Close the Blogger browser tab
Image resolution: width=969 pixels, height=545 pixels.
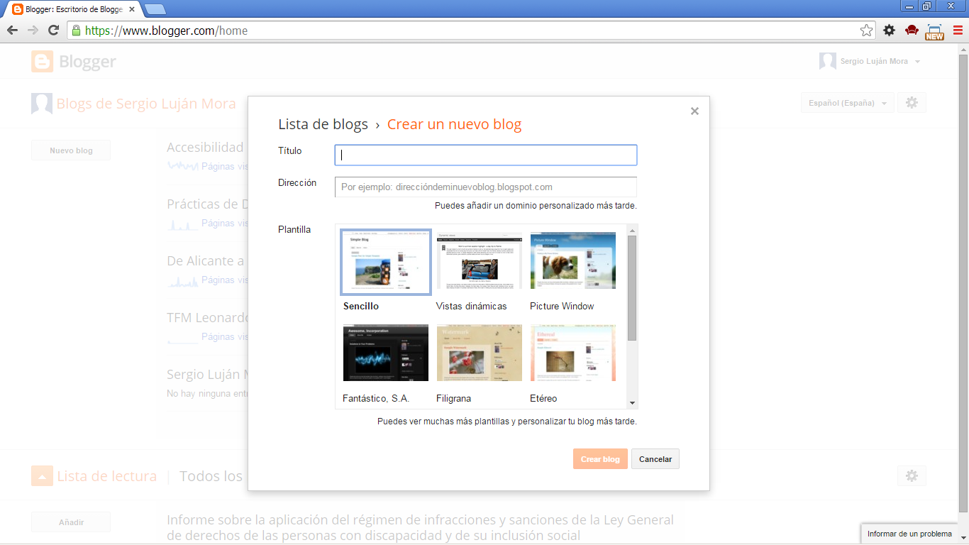point(131,9)
